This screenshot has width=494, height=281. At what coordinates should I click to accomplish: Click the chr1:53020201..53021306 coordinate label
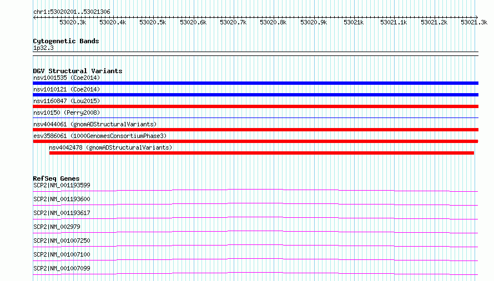pos(72,12)
